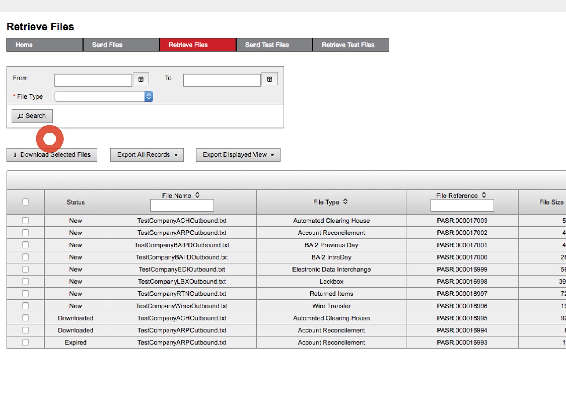
Task: Click the dropdown arrow on Export Displayed View
Action: (272, 155)
